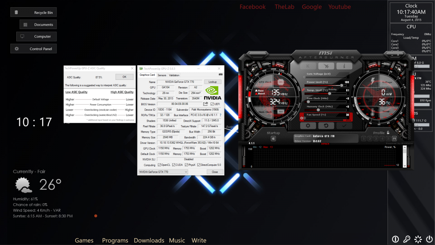Open Afterburner information button
The width and height of the screenshot is (435, 245).
coord(344,66)
